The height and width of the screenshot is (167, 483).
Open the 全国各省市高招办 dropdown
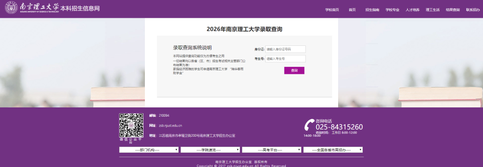[x=333, y=150]
